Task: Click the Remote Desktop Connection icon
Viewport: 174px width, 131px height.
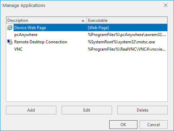Action: pos(10,42)
